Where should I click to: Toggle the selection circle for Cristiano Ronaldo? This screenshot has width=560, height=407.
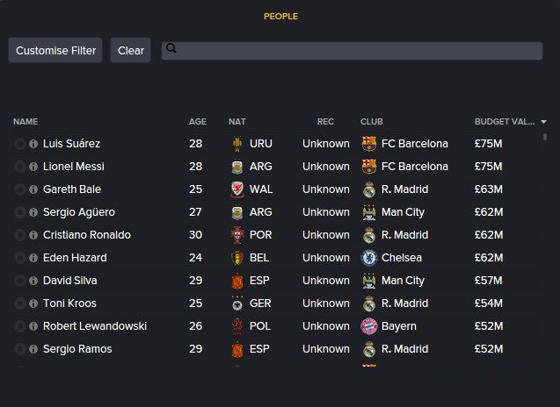tap(20, 235)
